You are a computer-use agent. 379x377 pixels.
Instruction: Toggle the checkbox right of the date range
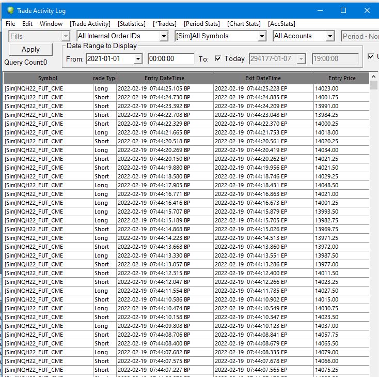[x=370, y=56]
